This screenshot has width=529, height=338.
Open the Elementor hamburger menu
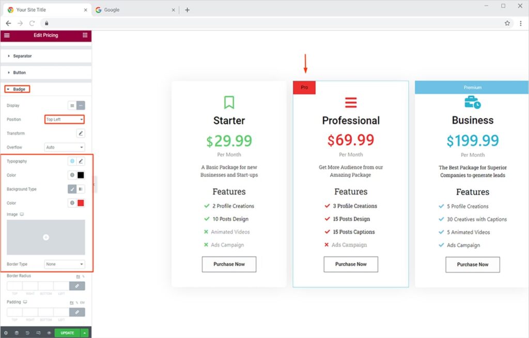tap(7, 35)
